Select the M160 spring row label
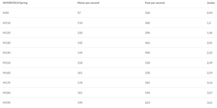Viewport: 217px width, 108px height. coord(7,73)
